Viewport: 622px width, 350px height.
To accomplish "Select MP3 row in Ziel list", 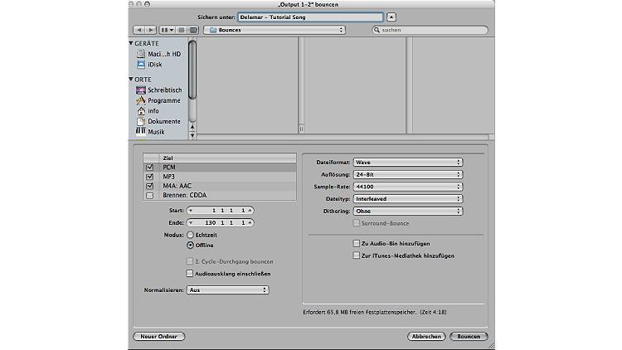I will pyautogui.click(x=220, y=177).
